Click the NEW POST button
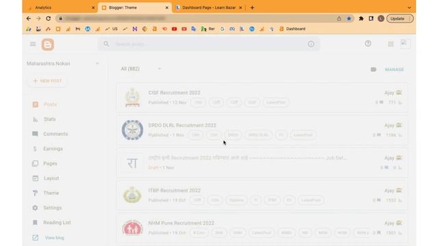The width and height of the screenshot is (438, 246). coord(47,81)
